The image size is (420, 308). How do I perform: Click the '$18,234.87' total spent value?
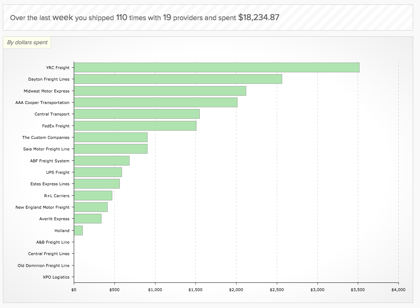click(x=259, y=18)
